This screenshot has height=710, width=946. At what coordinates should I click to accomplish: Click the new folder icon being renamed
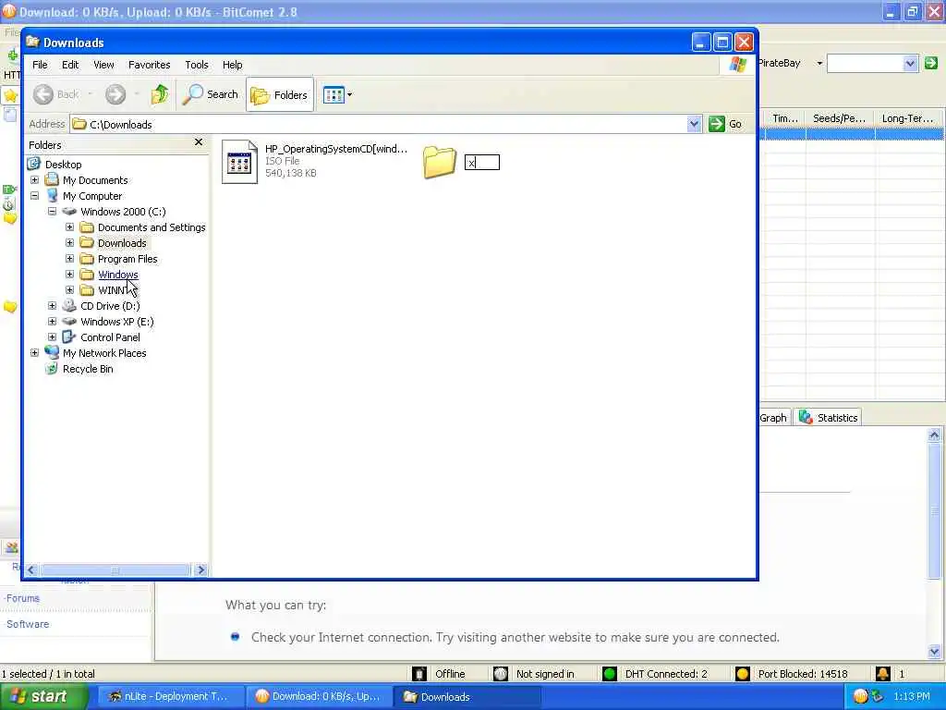pyautogui.click(x=439, y=161)
